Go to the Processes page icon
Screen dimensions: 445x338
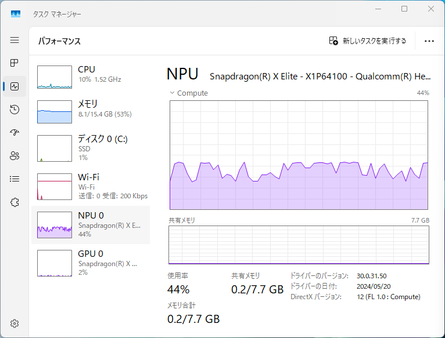pyautogui.click(x=15, y=63)
